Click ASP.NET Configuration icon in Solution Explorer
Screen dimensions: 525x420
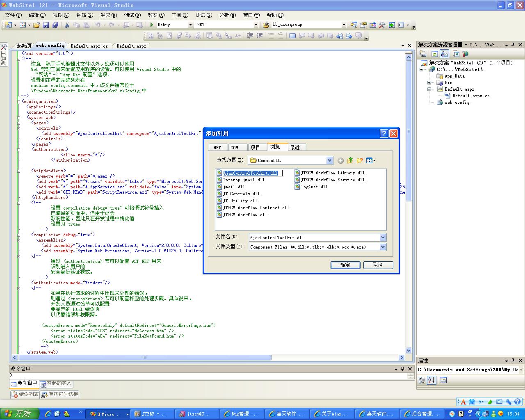[465, 54]
